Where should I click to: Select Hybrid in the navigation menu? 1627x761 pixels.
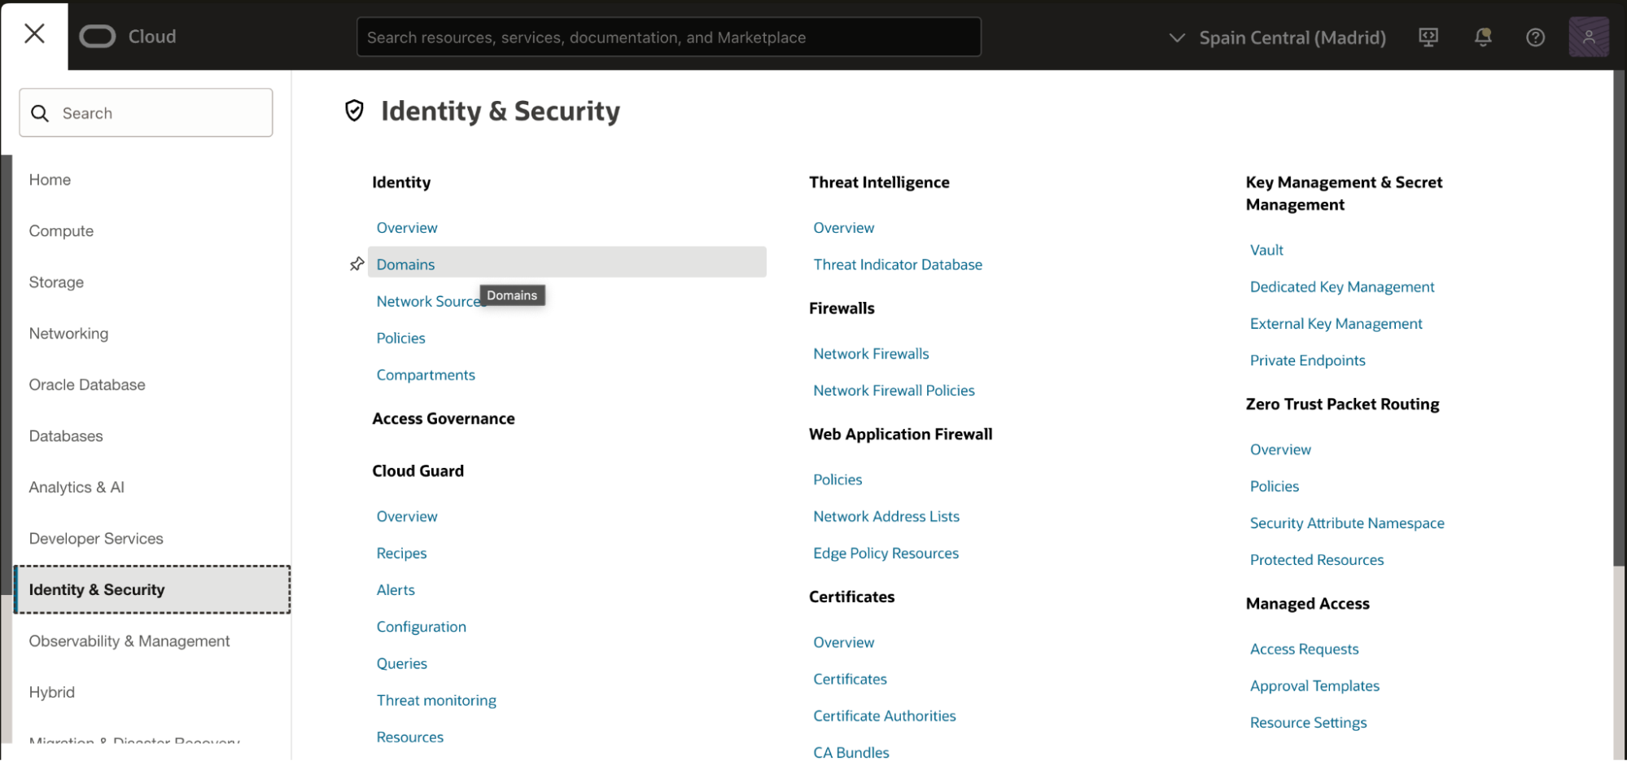(51, 693)
